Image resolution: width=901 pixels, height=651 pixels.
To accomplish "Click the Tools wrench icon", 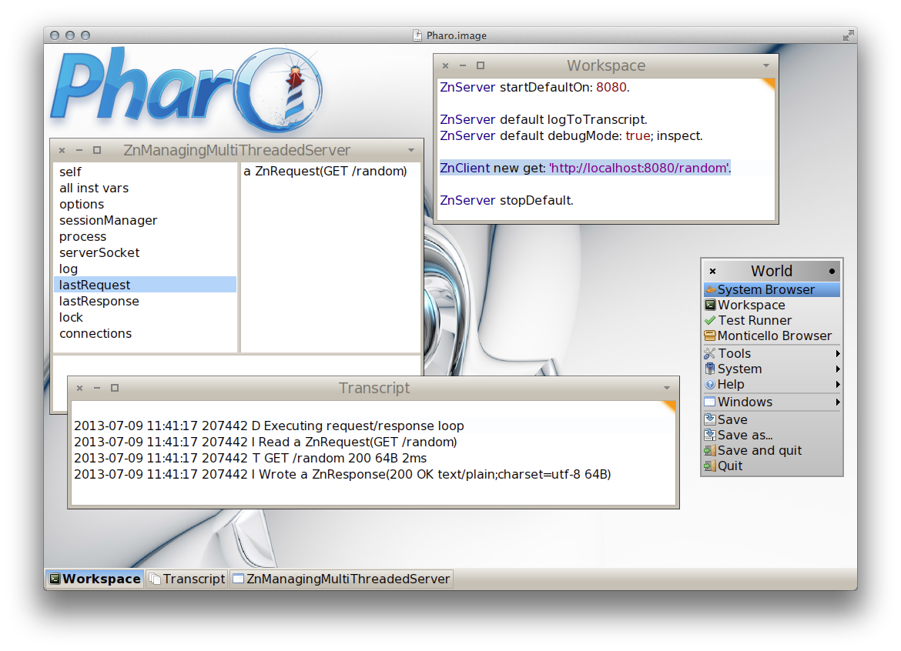I will [x=710, y=354].
